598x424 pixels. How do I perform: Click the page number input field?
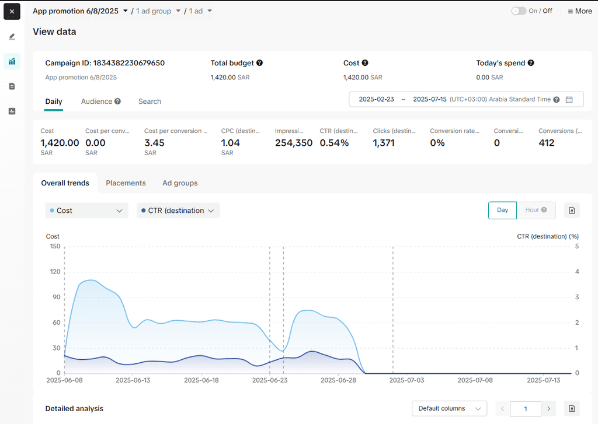525,409
